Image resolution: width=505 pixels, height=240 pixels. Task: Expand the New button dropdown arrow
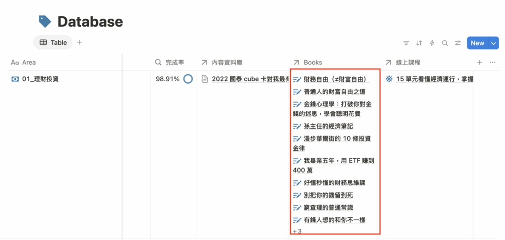494,43
